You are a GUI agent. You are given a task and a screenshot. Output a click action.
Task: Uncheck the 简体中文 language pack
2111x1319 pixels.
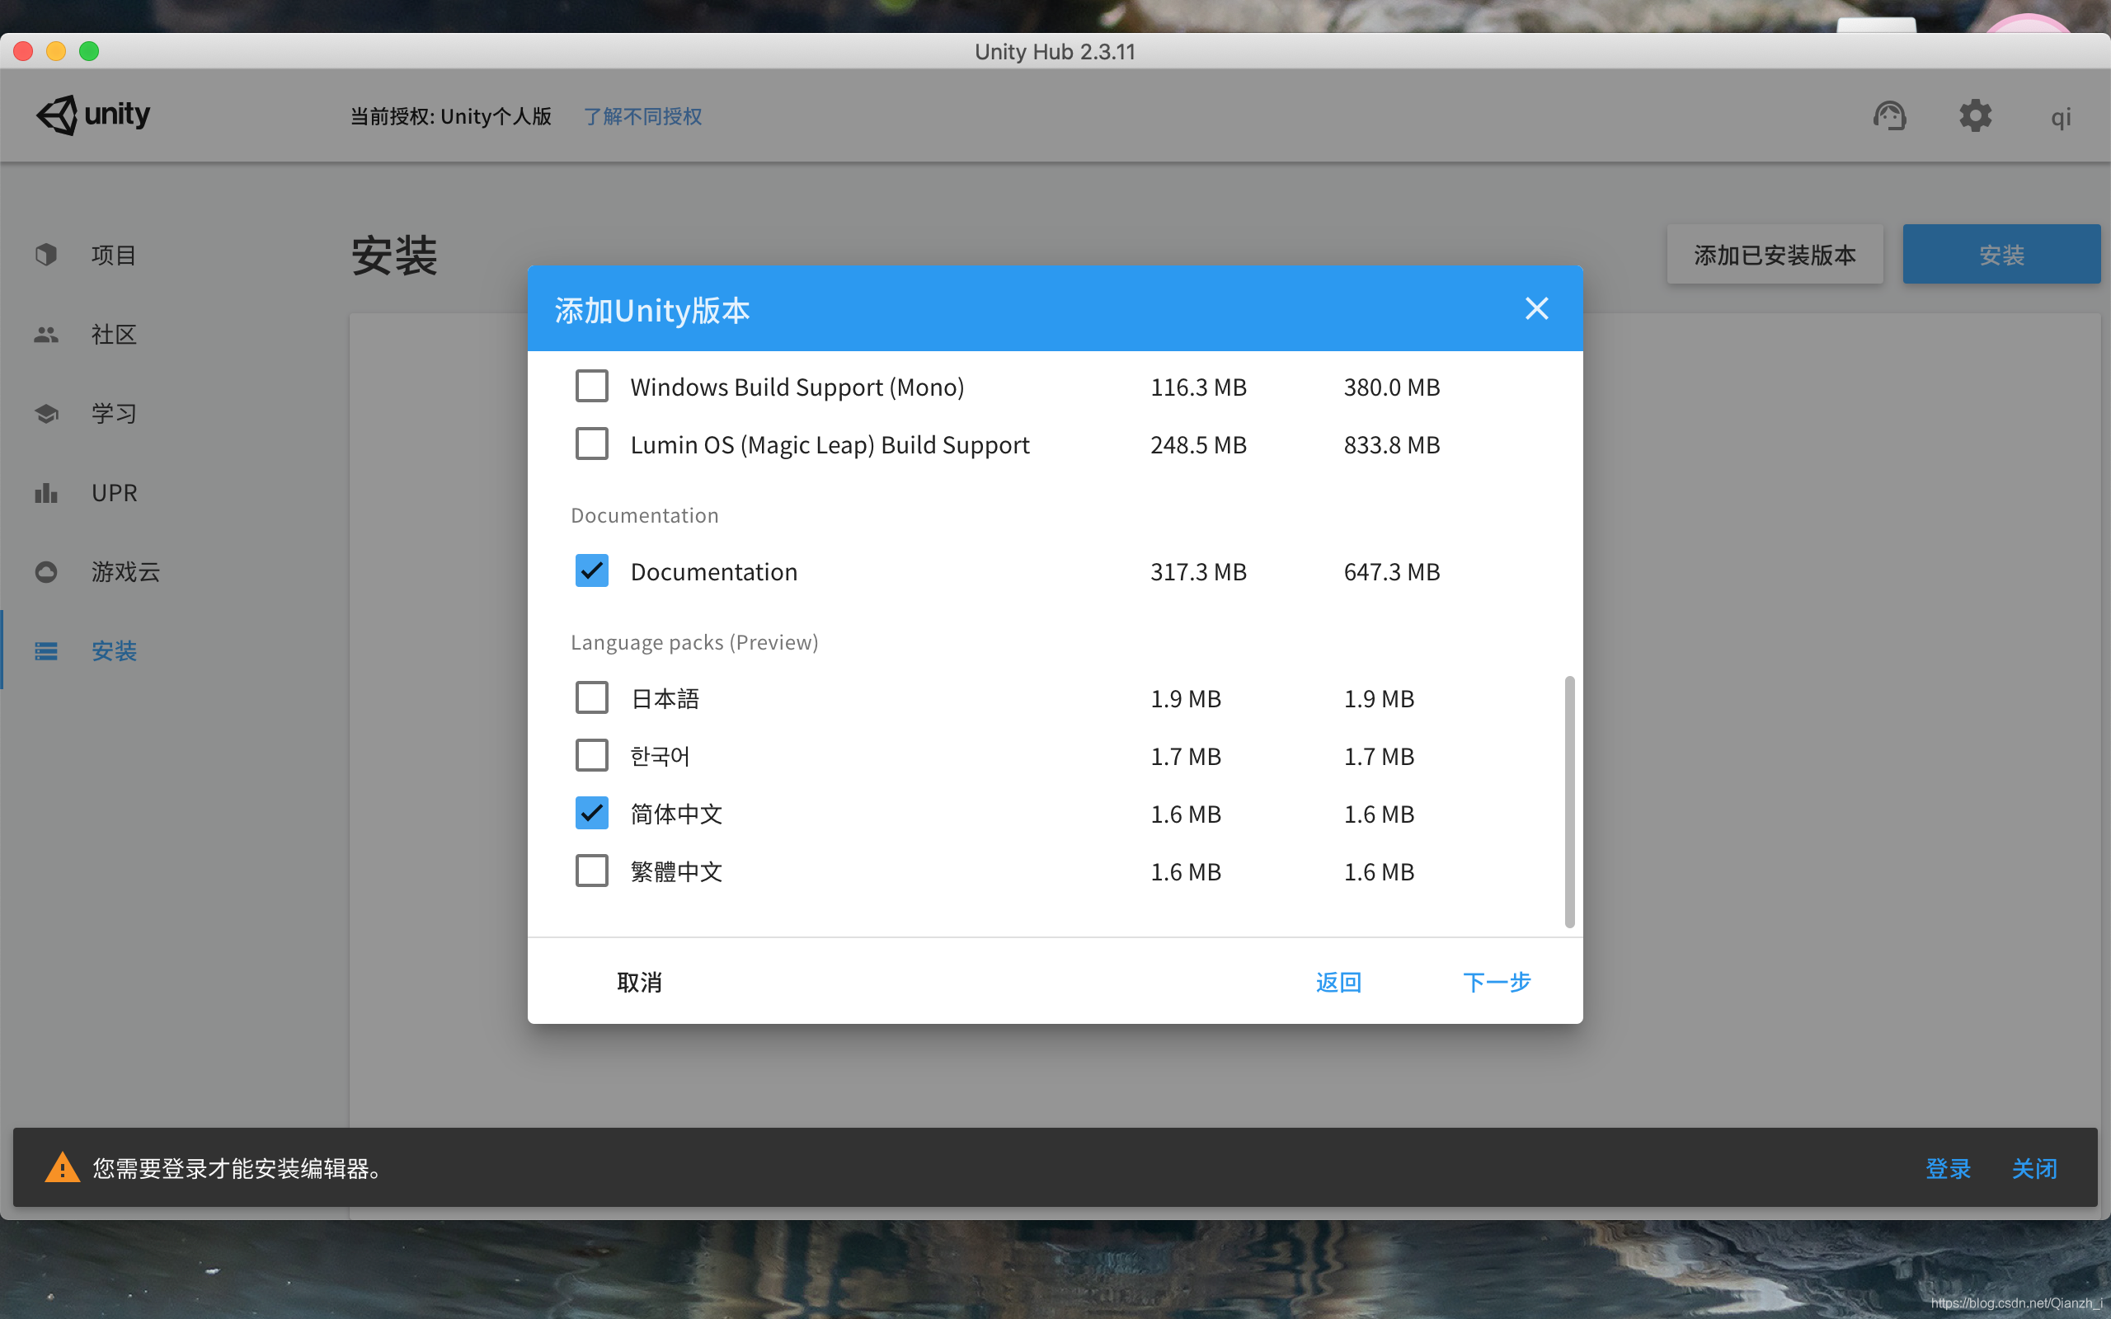tap(591, 812)
